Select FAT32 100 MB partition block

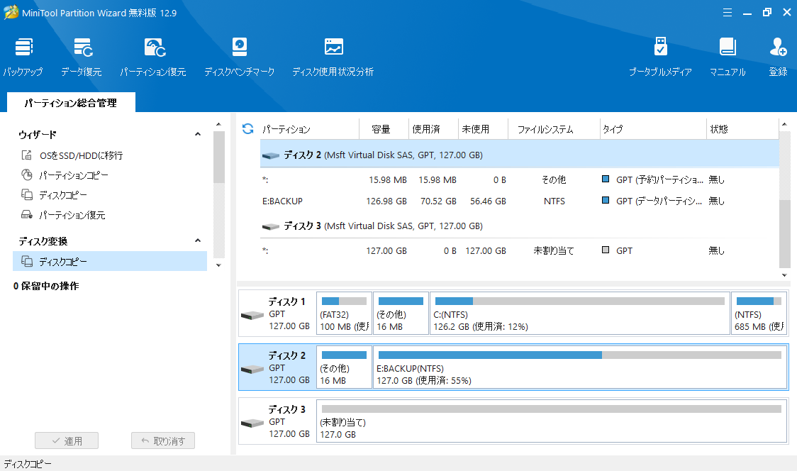click(x=344, y=314)
